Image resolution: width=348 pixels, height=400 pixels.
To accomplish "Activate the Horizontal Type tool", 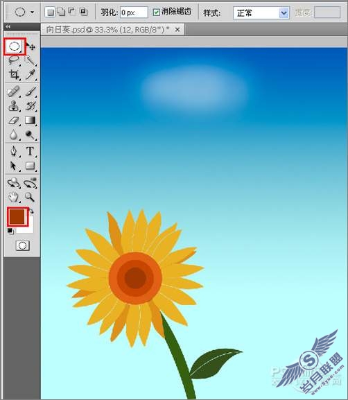I will pos(30,151).
